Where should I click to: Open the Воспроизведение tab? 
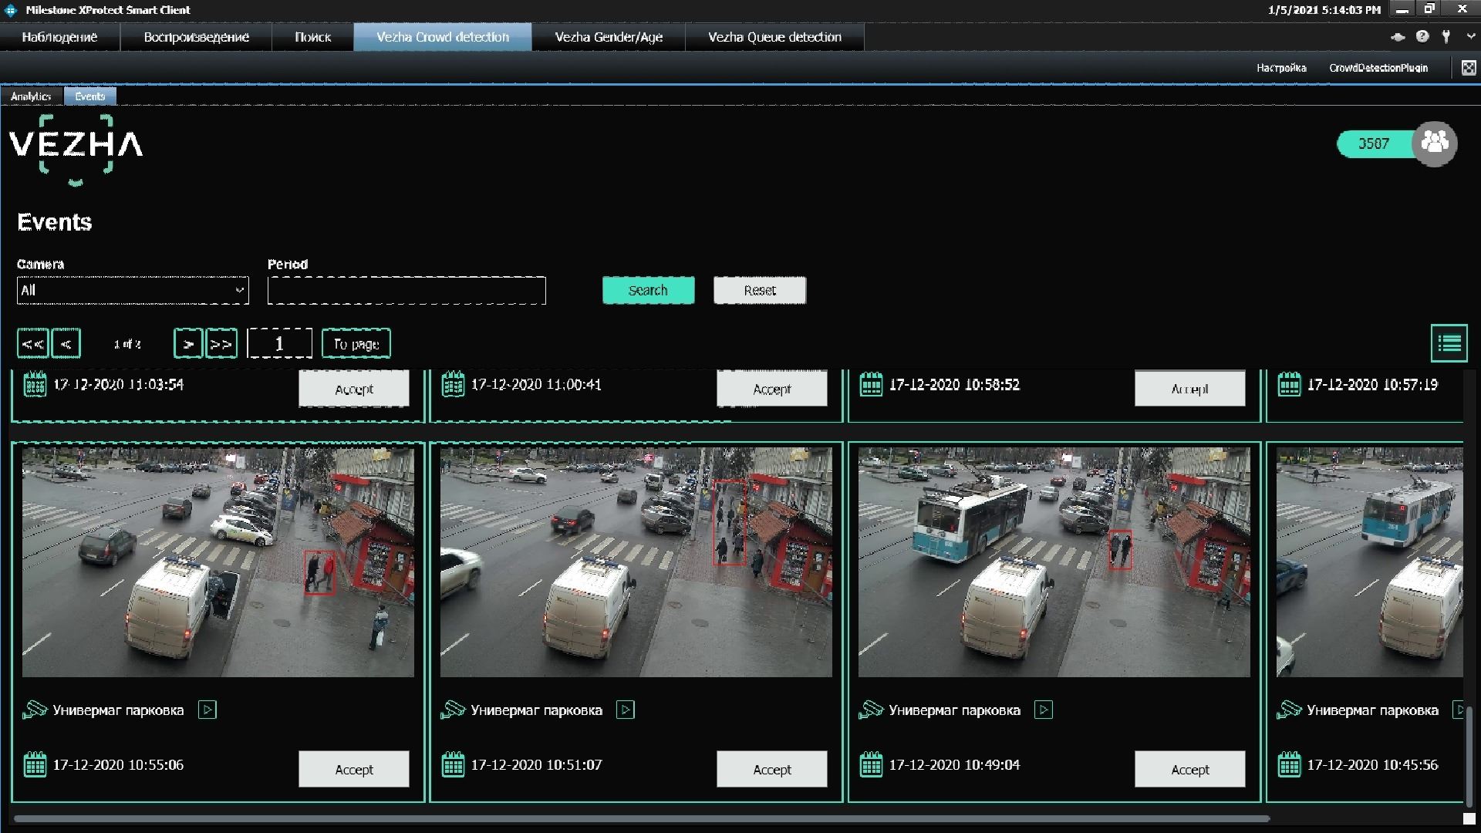coord(196,37)
